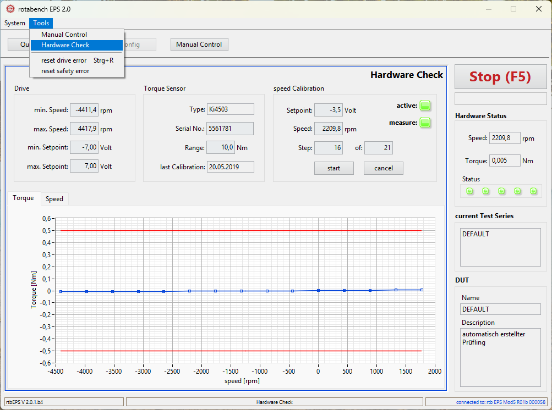Open the System menu
Image resolution: width=552 pixels, height=410 pixels.
click(x=14, y=23)
